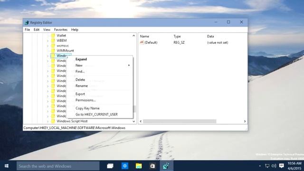304x171 pixels.
Task: Open the Edit menu
Action: click(x=37, y=29)
